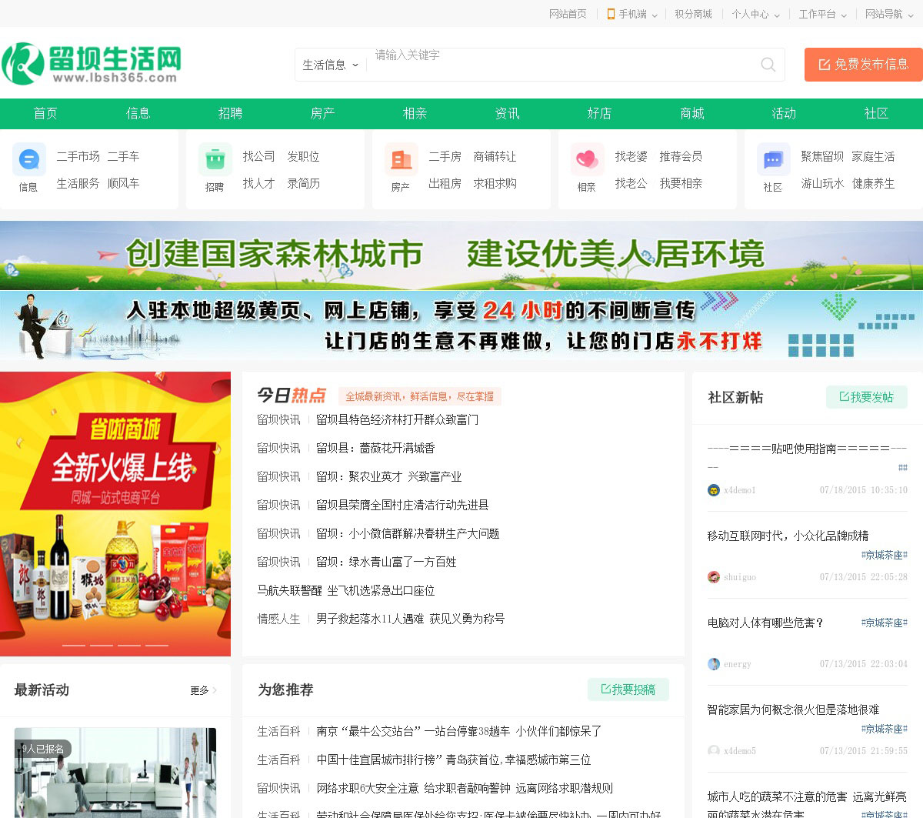Open the 社区 nav tab in the green bar
Viewport: 923px width, 818px height.
tap(876, 114)
